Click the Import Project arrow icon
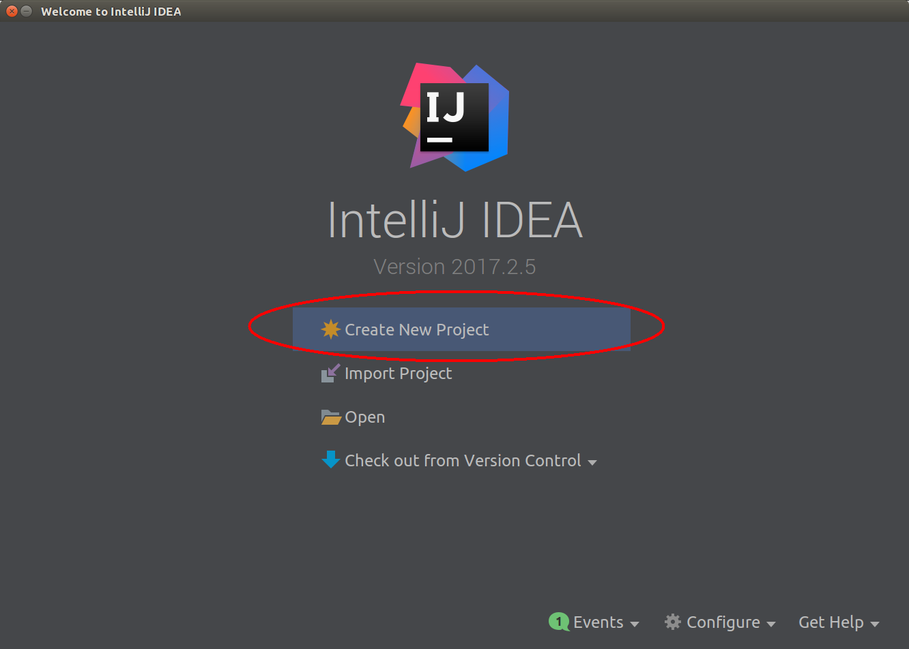The width and height of the screenshot is (909, 649). (x=331, y=374)
